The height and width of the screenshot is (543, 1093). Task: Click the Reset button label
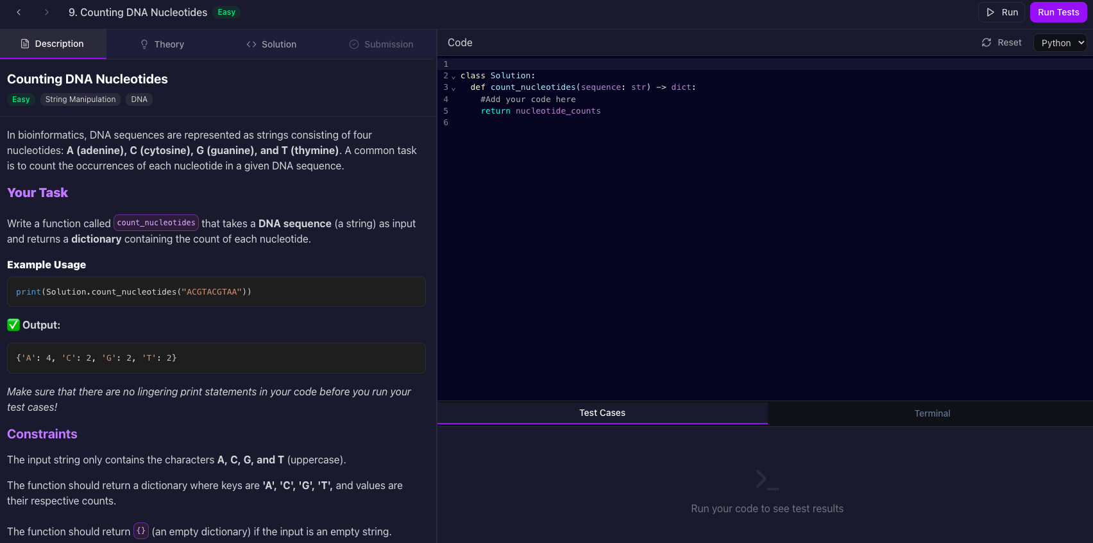pos(1010,42)
